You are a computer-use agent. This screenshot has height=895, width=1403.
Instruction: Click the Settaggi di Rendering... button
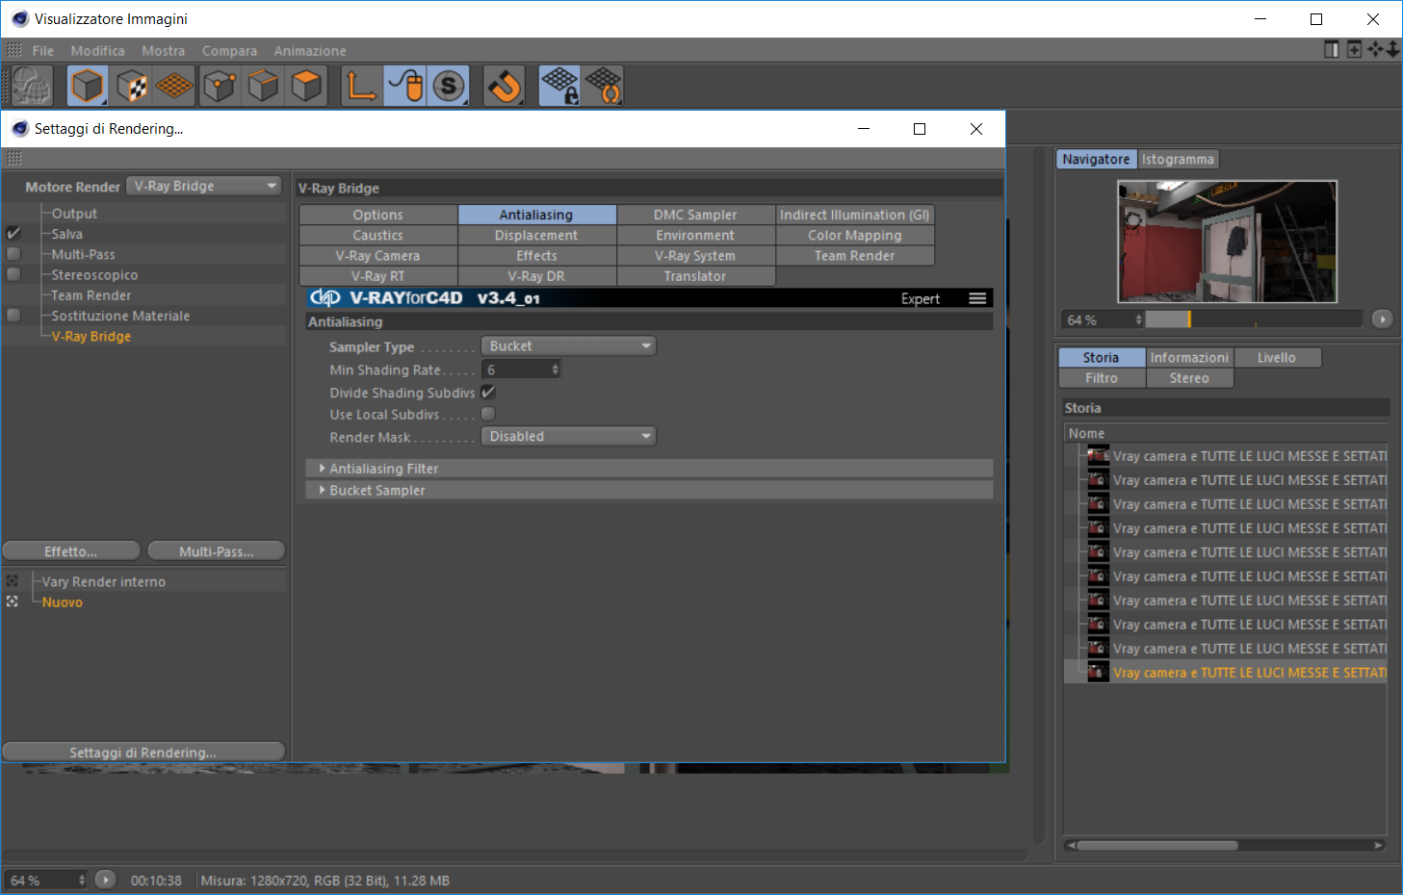click(143, 752)
